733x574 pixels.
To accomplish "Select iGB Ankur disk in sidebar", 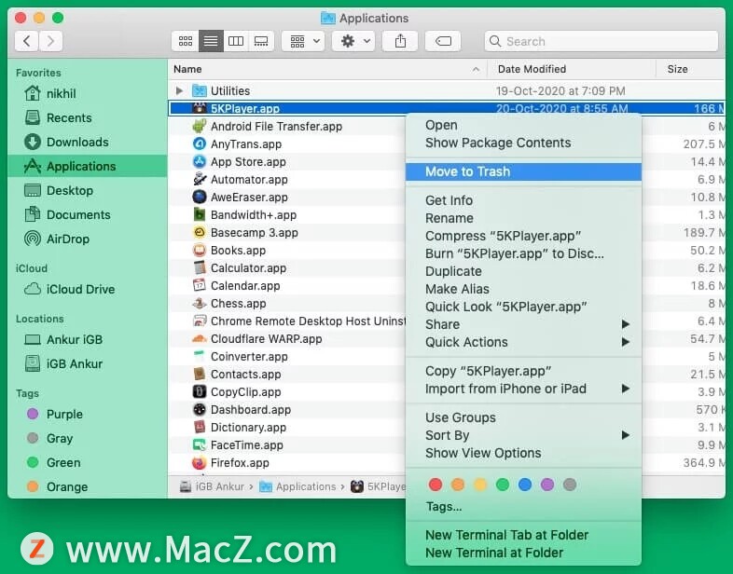I will 87,363.
